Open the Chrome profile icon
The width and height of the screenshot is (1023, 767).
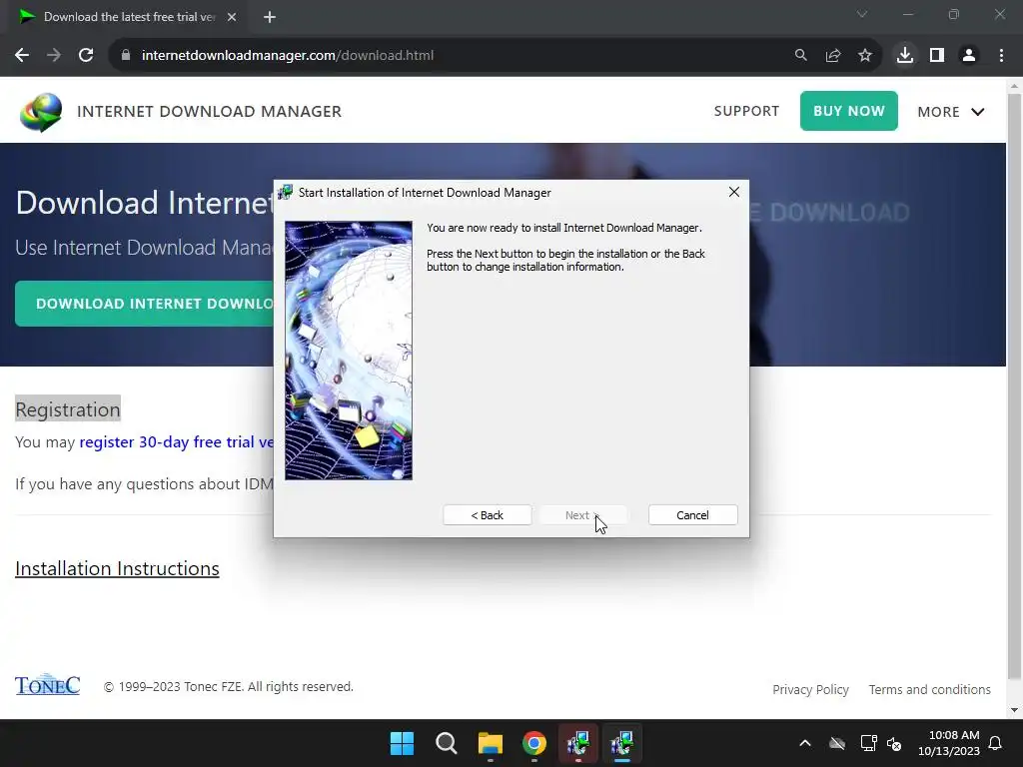click(x=969, y=56)
